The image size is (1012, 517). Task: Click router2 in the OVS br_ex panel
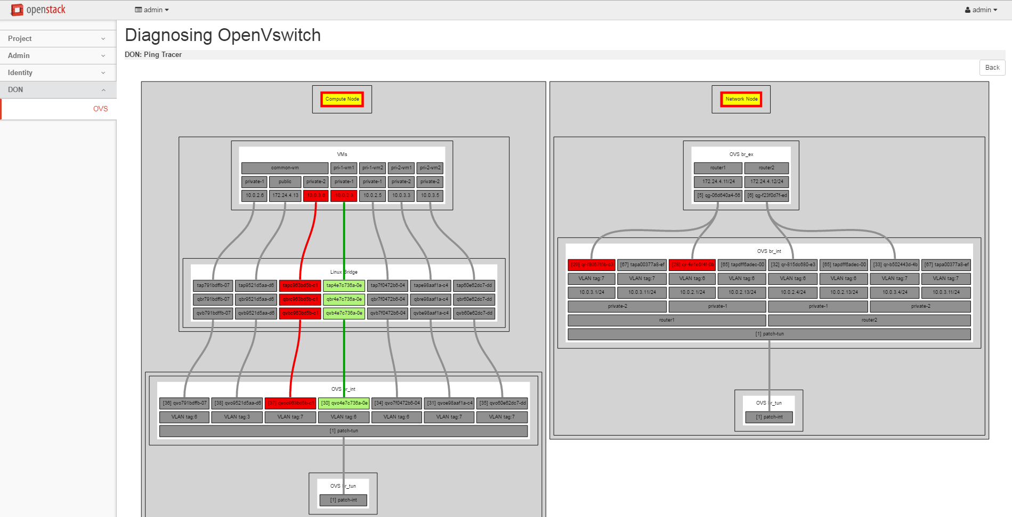click(766, 168)
